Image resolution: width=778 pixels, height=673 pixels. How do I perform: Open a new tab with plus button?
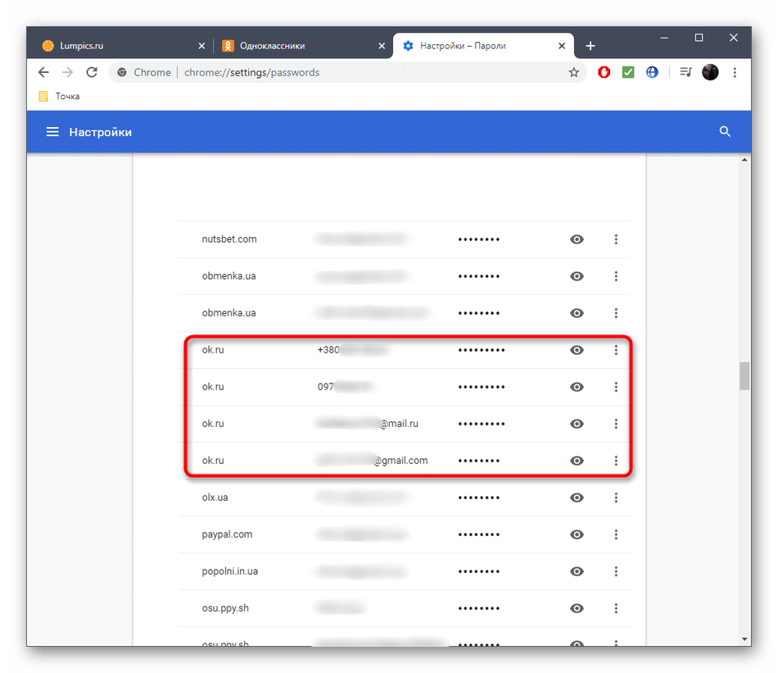pos(590,46)
